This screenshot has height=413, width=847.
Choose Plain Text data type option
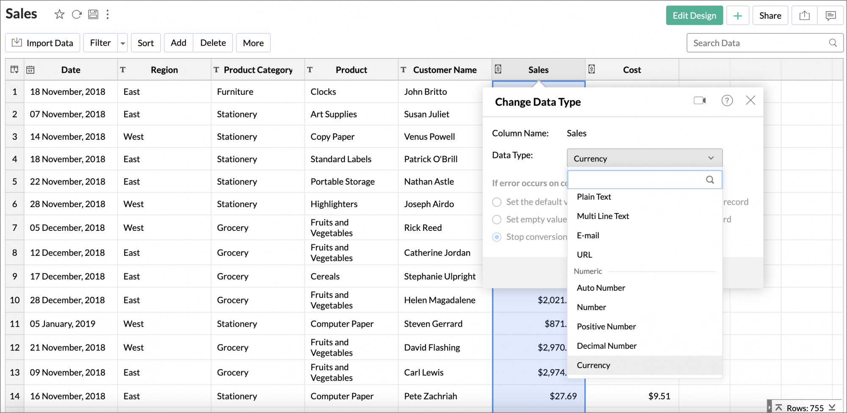(594, 197)
